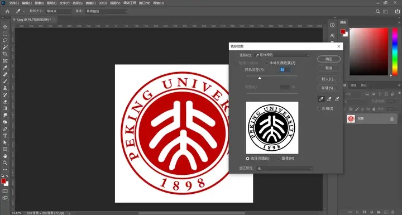The height and width of the screenshot is (215, 402).
Task: Select the Rectangle shape tool
Action: click(5, 149)
